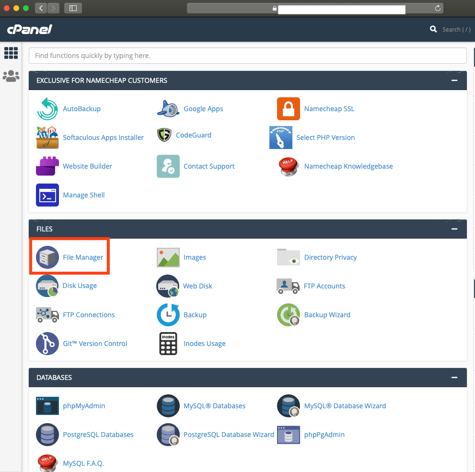Open the FTP Accounts link
475x472 pixels.
click(x=324, y=286)
